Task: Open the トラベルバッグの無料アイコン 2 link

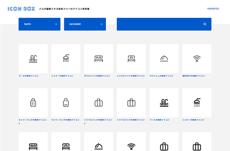Action: 98,121
